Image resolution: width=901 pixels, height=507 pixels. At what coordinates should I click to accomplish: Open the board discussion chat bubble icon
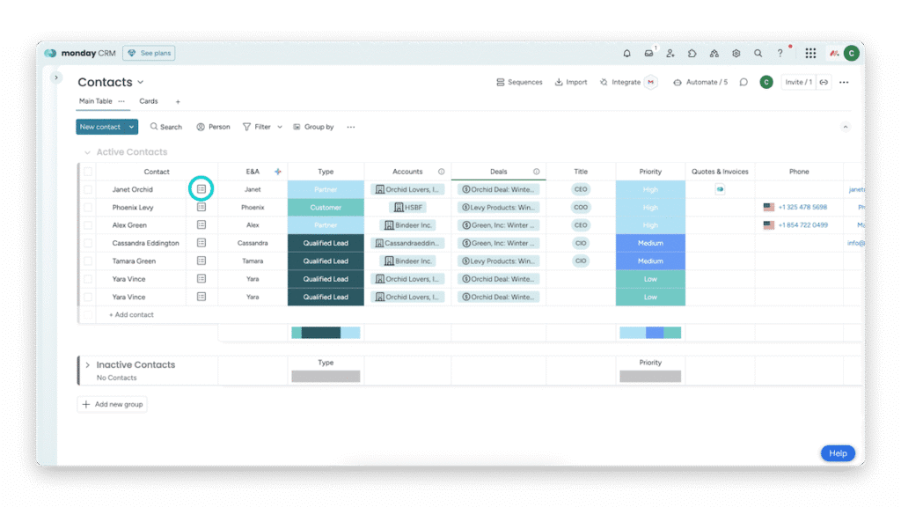tap(744, 82)
